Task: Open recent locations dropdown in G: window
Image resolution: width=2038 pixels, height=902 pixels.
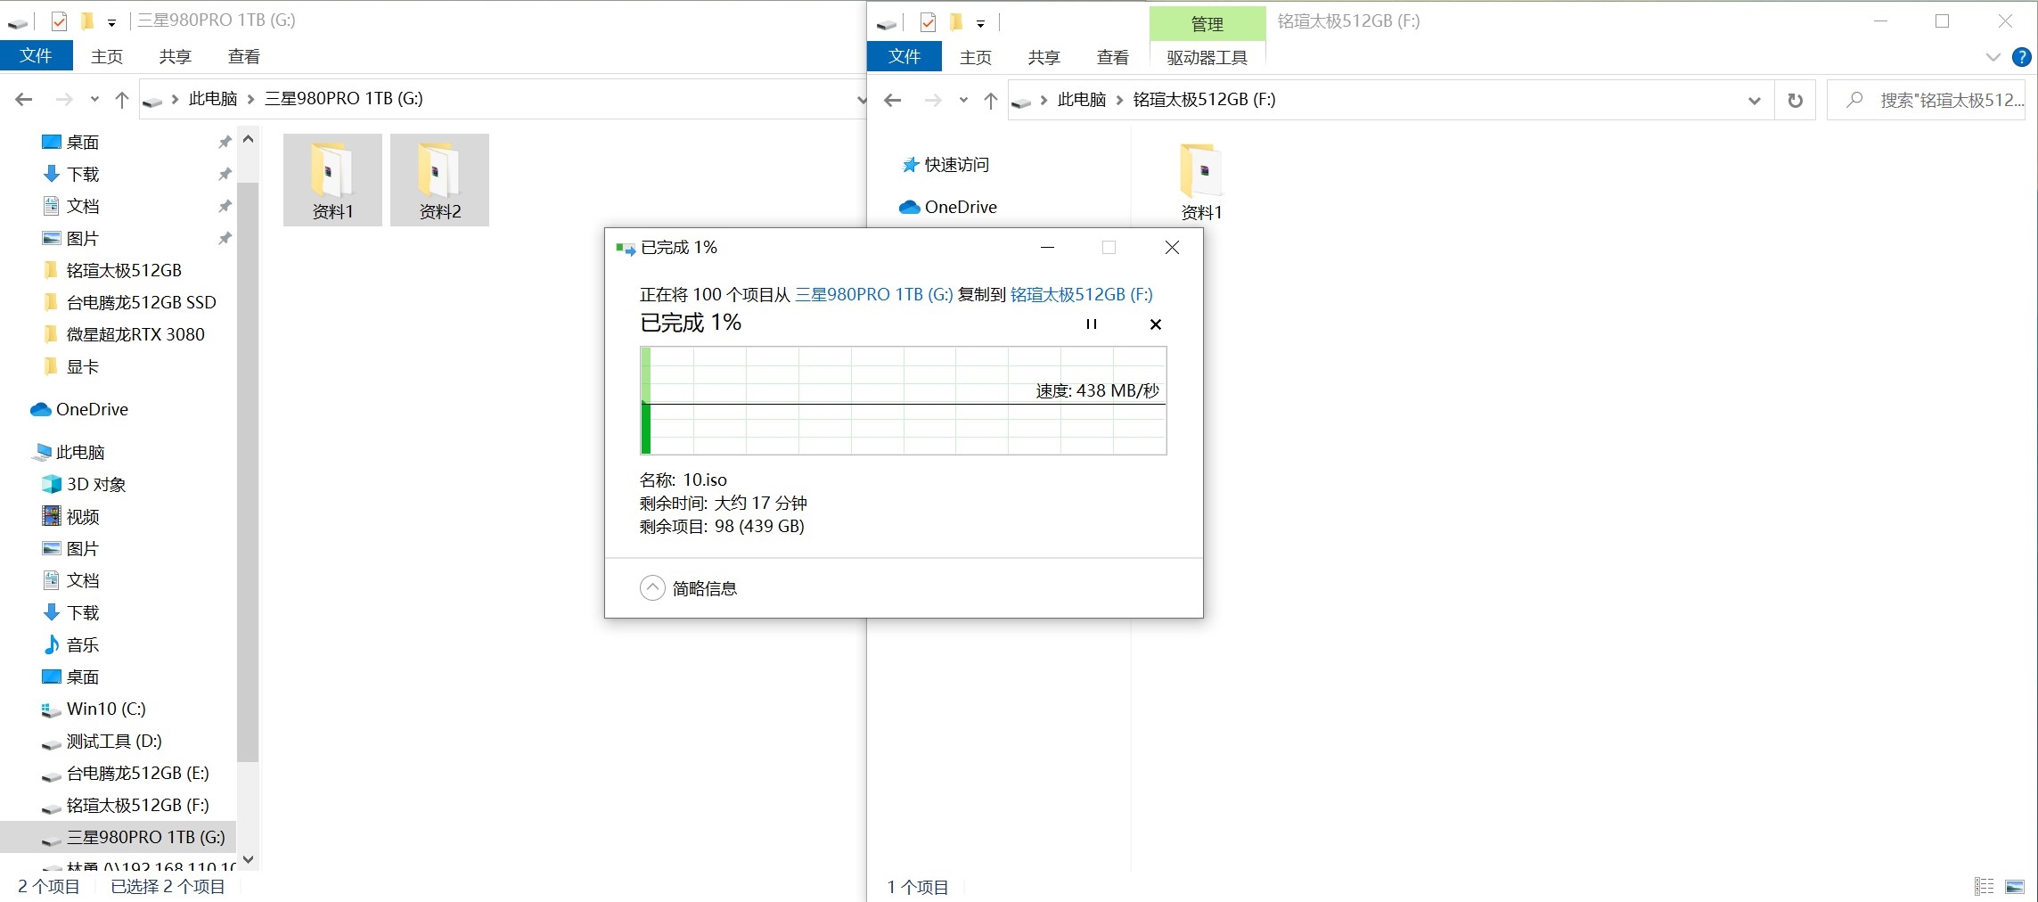Action: (94, 99)
